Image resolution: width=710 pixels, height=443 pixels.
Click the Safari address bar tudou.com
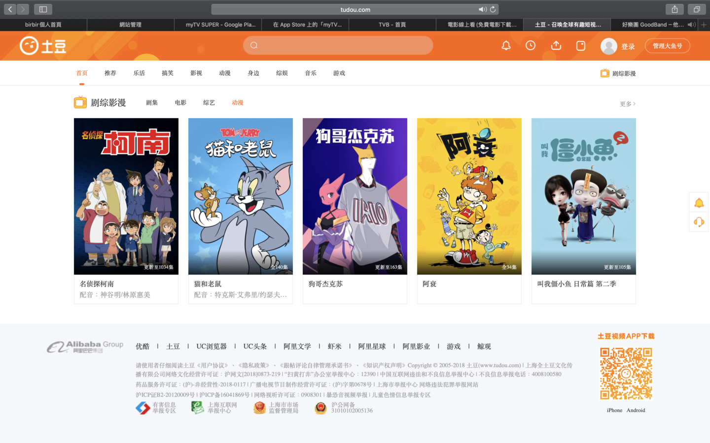pos(355,9)
